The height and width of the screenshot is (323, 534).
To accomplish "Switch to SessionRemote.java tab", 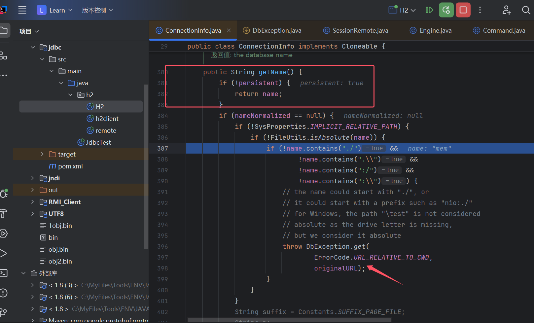I will pos(356,30).
